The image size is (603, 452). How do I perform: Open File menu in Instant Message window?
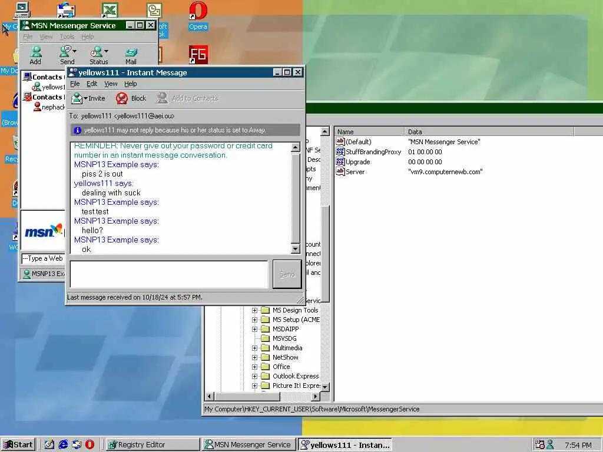[x=75, y=84]
